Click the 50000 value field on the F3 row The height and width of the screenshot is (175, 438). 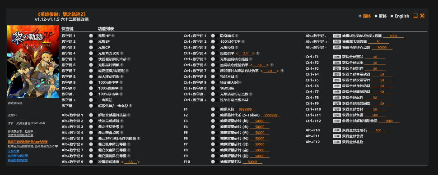pos(260,121)
